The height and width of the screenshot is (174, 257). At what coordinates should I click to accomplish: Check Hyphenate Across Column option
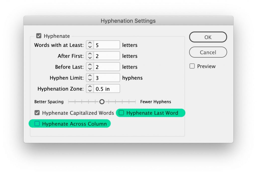click(37, 124)
